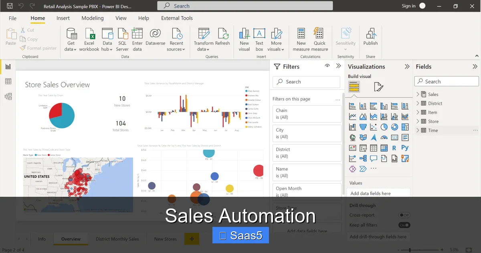Choose the stacked bar chart visual

(x=353, y=106)
